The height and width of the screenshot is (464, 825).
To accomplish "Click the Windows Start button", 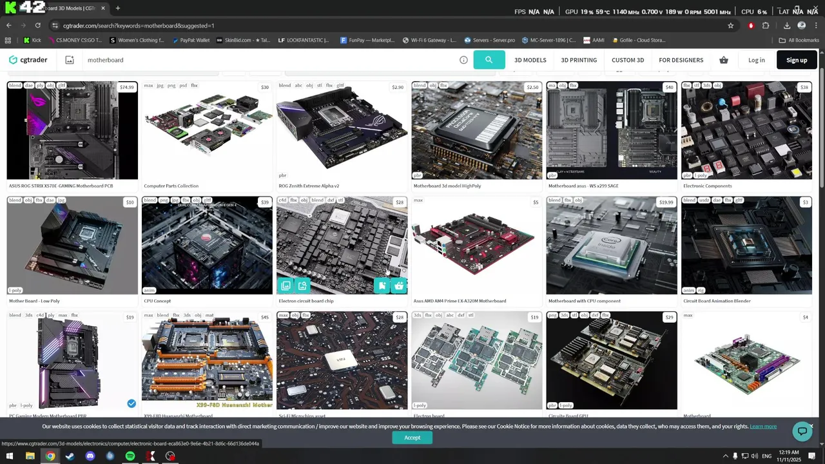I will tap(10, 456).
